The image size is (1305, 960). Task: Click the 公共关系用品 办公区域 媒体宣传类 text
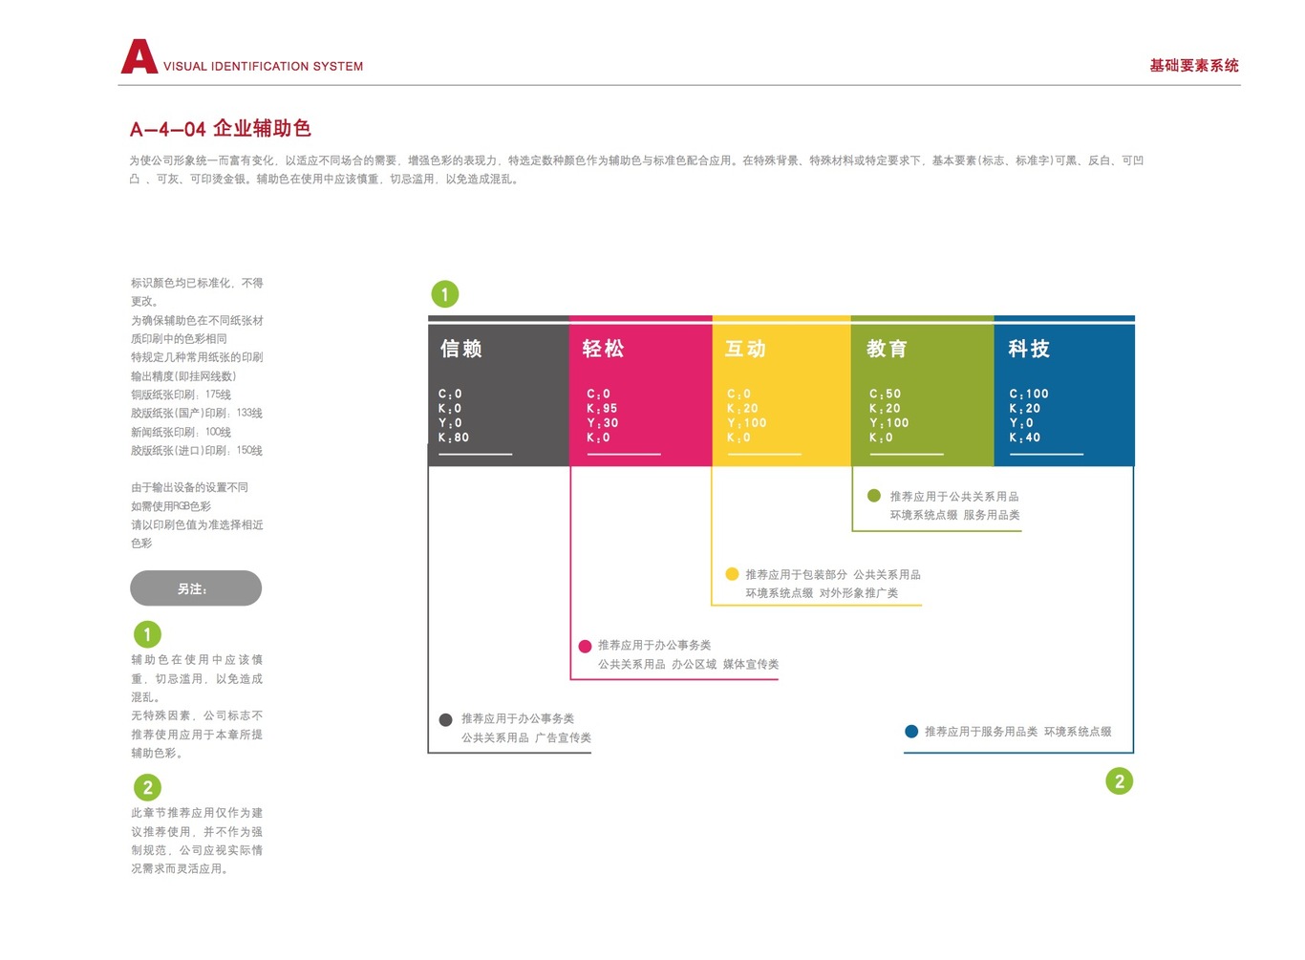(689, 665)
